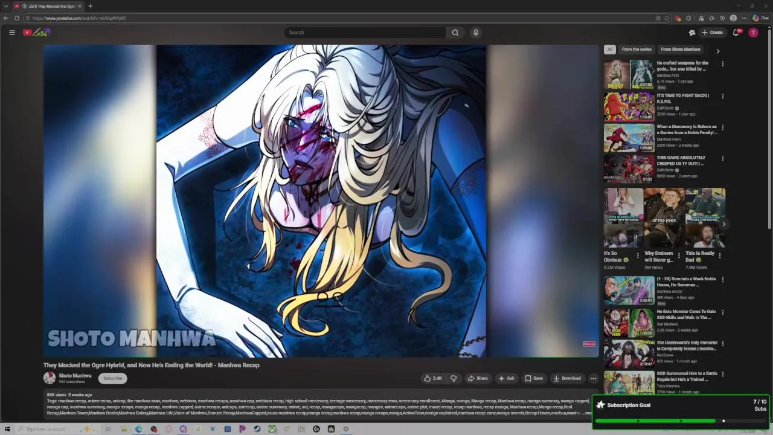
Task: Open Settings gear in the taskbar
Action: pyautogui.click(x=346, y=429)
